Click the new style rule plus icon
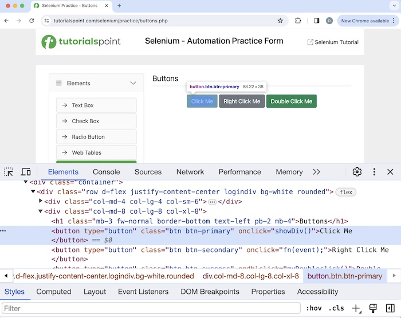Image resolution: width=401 pixels, height=318 pixels. click(356, 308)
